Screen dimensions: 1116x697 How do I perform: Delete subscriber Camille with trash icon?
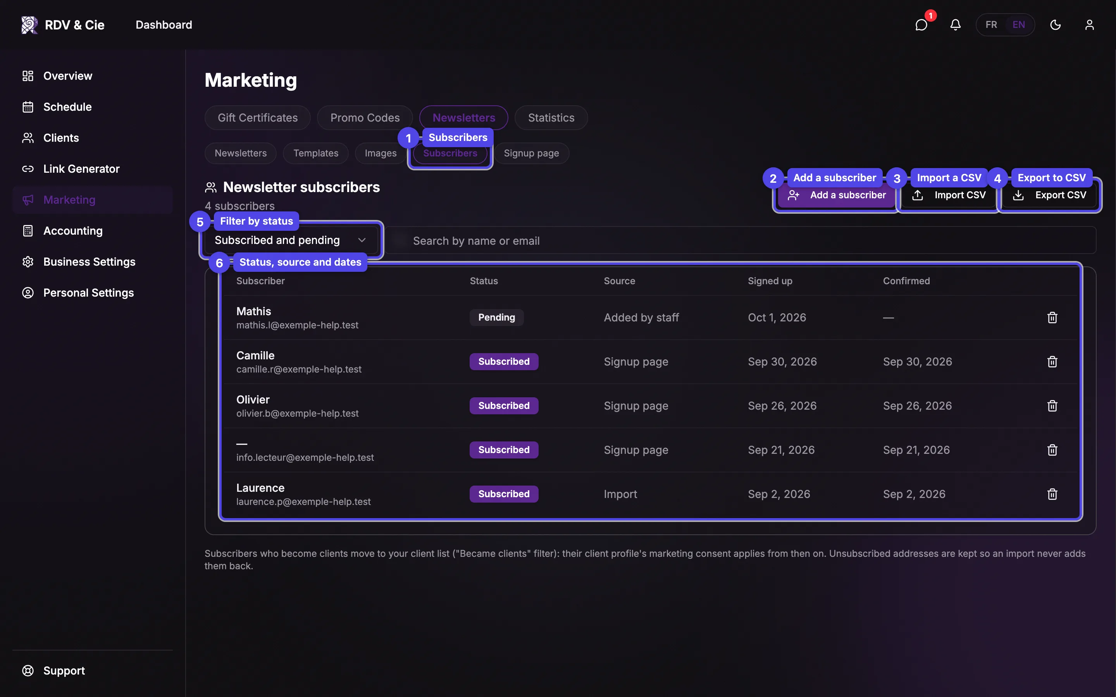[x=1052, y=362]
